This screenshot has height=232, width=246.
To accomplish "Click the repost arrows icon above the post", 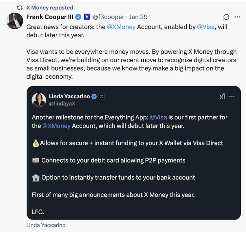I will point(20,8).
